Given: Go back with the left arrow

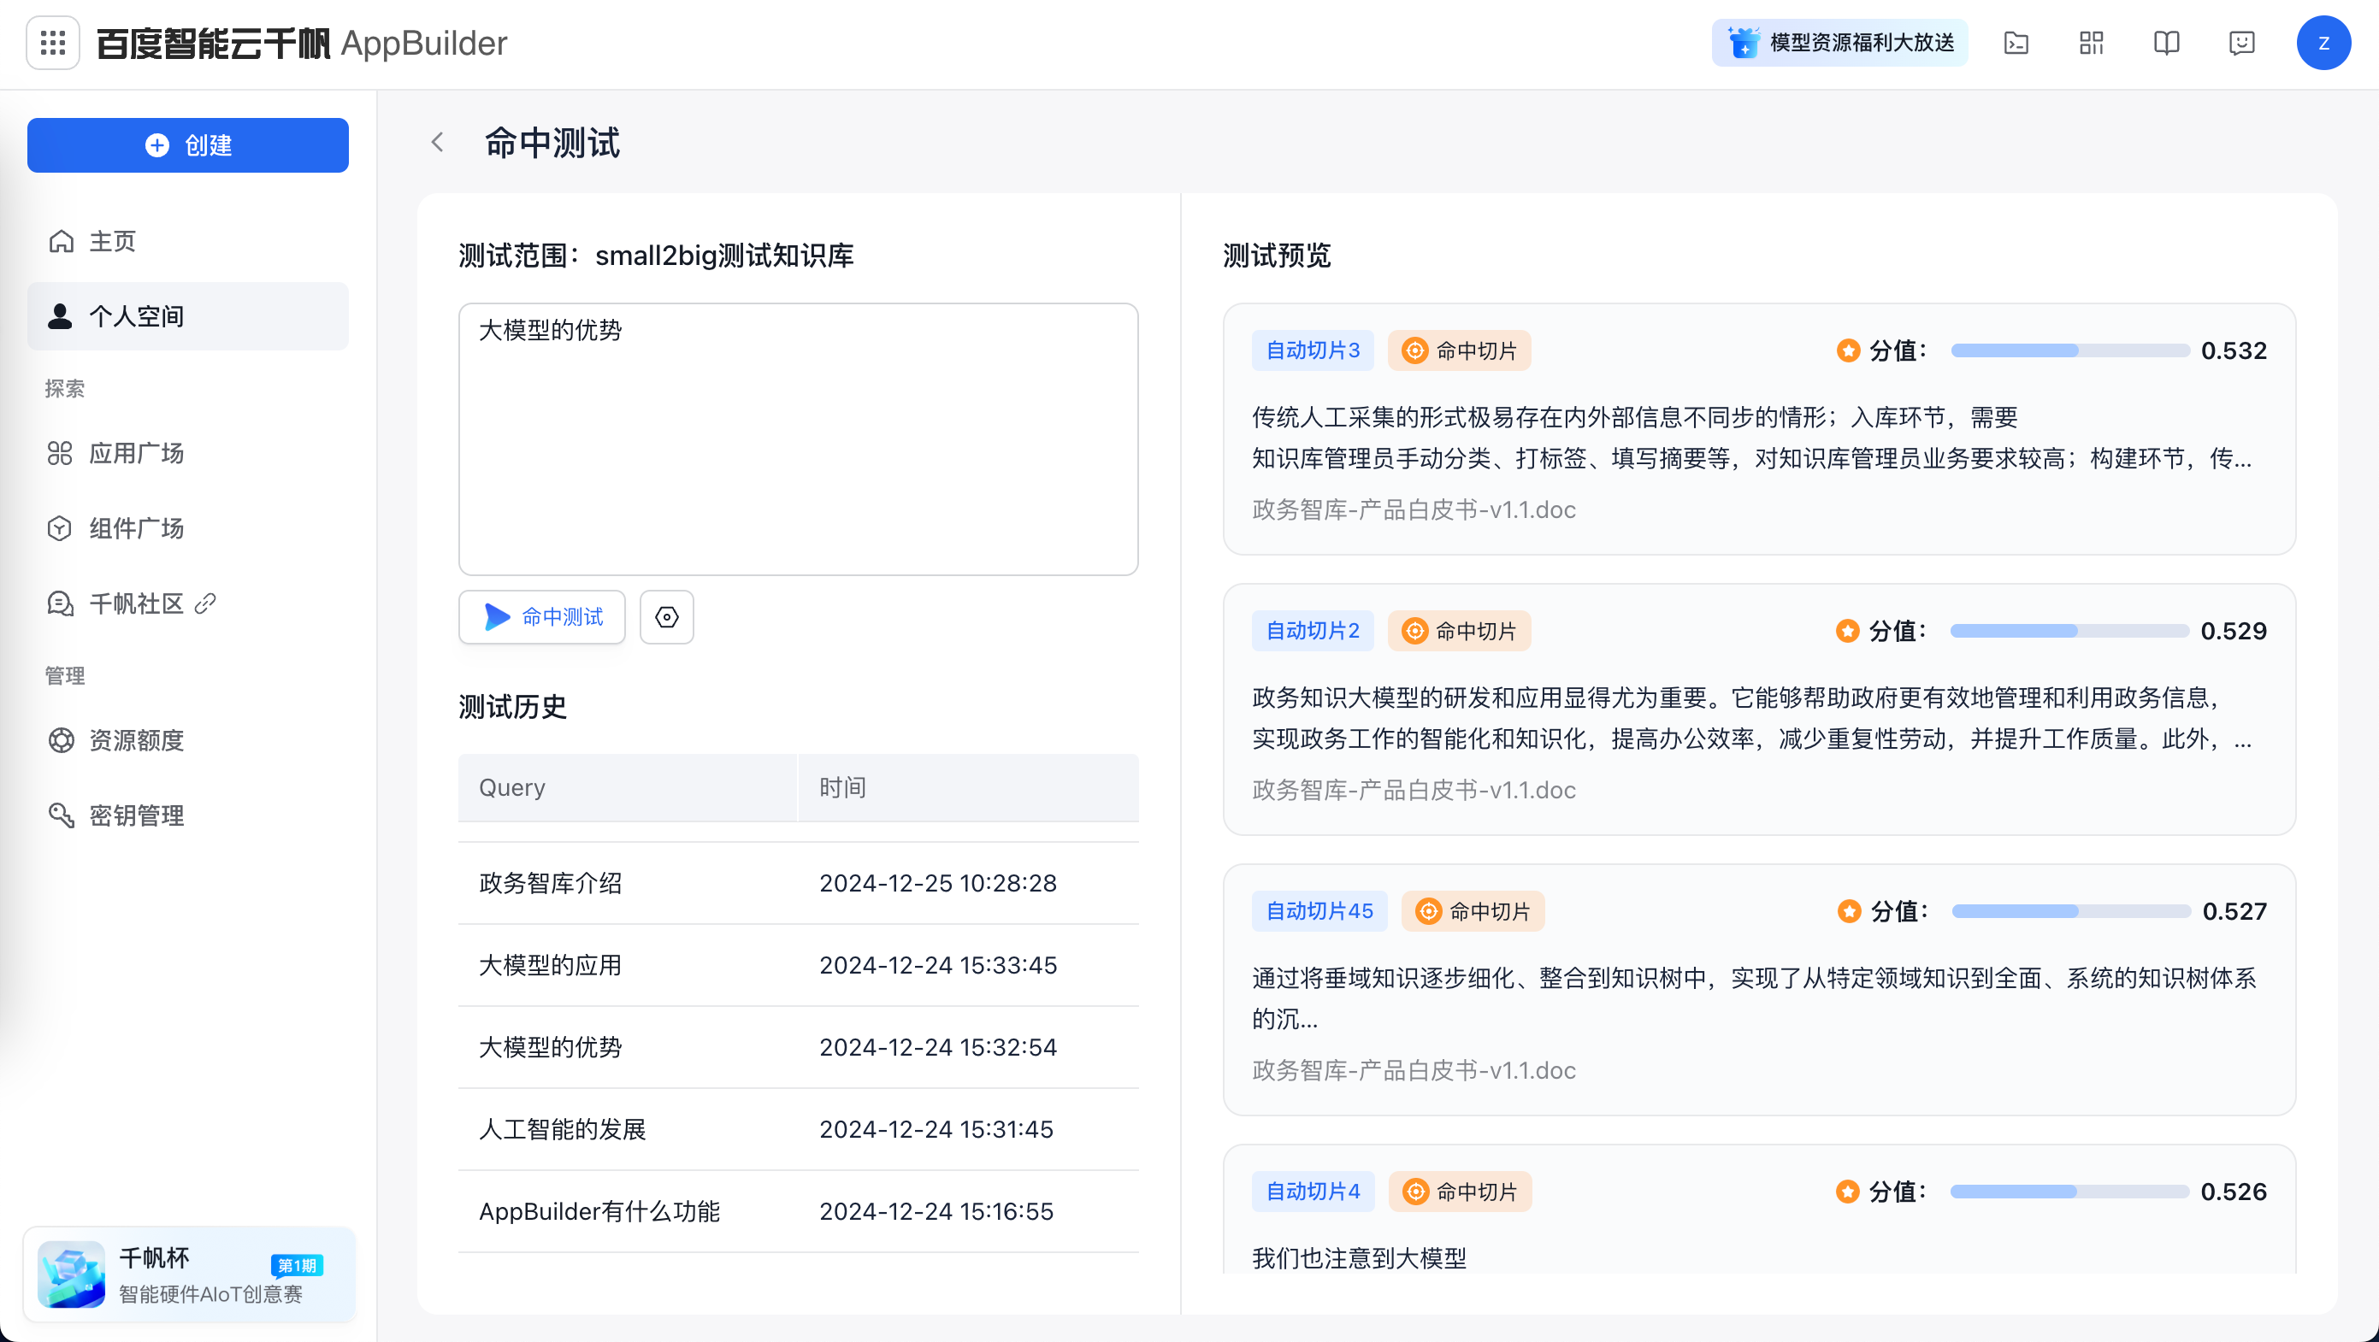Looking at the screenshot, I should pos(438,142).
